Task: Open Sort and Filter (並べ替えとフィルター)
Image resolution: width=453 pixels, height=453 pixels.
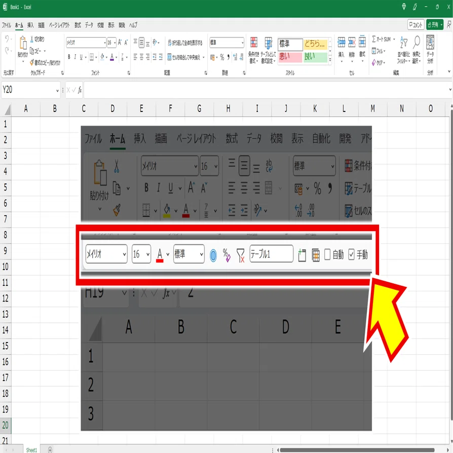Action: pyautogui.click(x=404, y=50)
